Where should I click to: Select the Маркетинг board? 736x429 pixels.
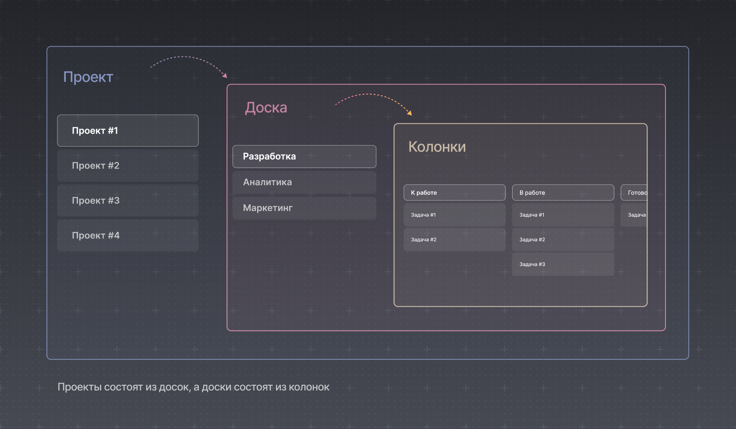[304, 208]
